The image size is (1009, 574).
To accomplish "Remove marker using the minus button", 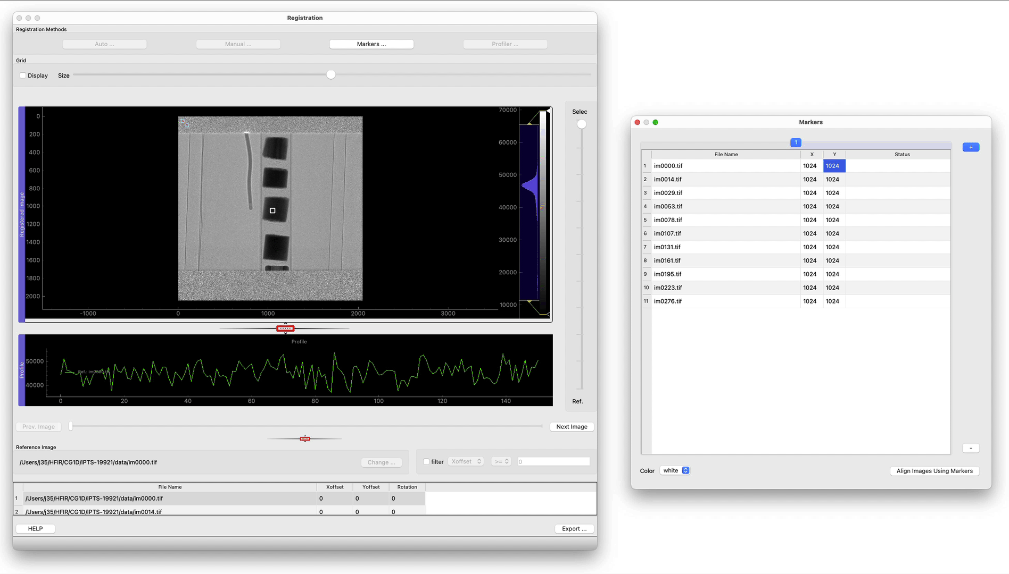I will [971, 448].
